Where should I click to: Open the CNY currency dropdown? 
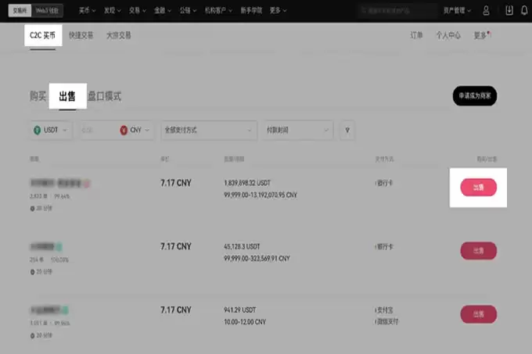tap(135, 130)
